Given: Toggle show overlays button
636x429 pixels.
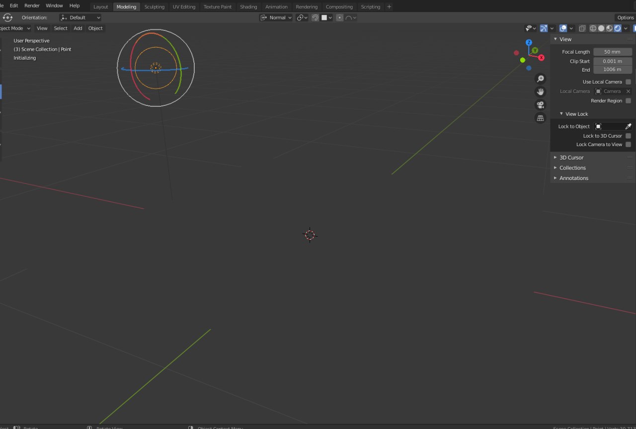Looking at the screenshot, I should coord(563,28).
